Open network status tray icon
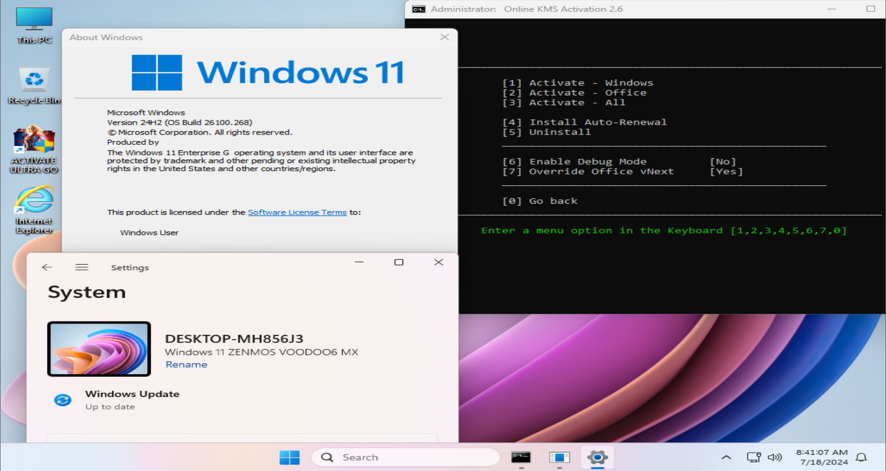886x471 pixels. 754,457
